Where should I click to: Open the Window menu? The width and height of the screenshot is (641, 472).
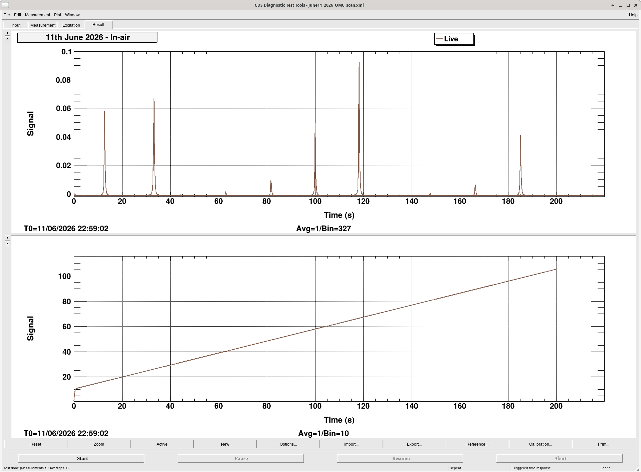[72, 15]
